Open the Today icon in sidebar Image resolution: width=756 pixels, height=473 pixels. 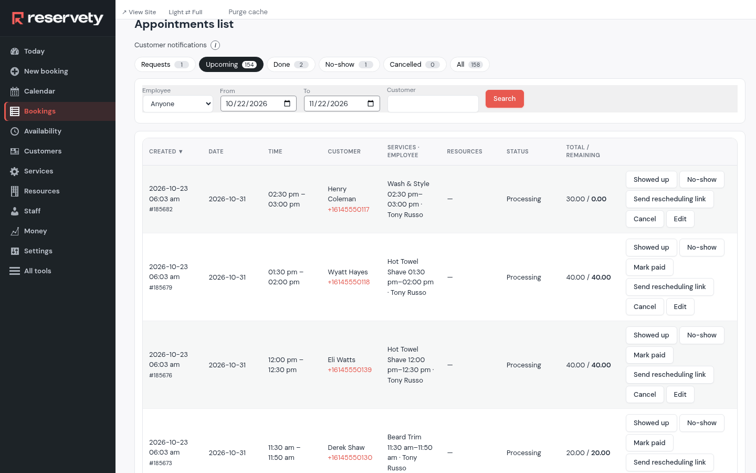point(15,52)
